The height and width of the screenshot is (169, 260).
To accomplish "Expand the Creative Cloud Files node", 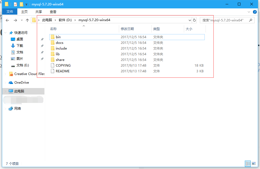I will (5, 74).
